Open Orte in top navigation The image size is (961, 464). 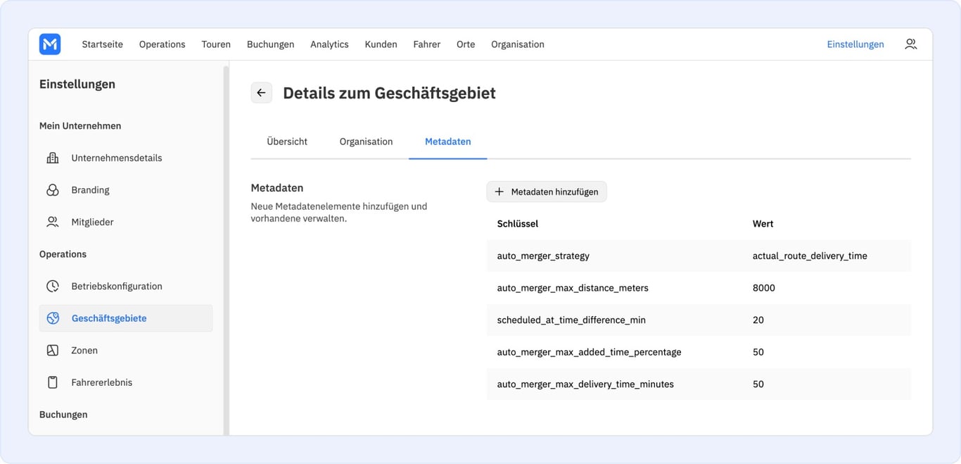coord(466,44)
